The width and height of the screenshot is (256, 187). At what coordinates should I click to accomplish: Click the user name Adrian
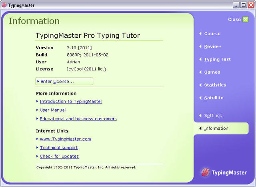(x=74, y=62)
